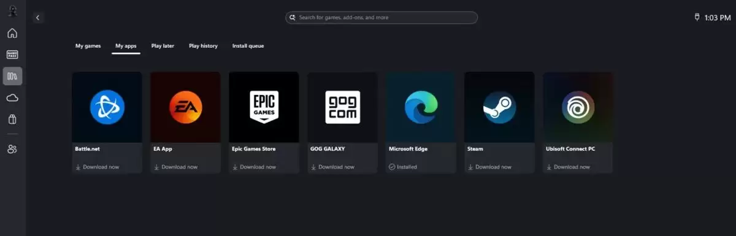This screenshot has height=236, width=736.
Task: Open the profile avatar in the sidebar
Action: [12, 11]
